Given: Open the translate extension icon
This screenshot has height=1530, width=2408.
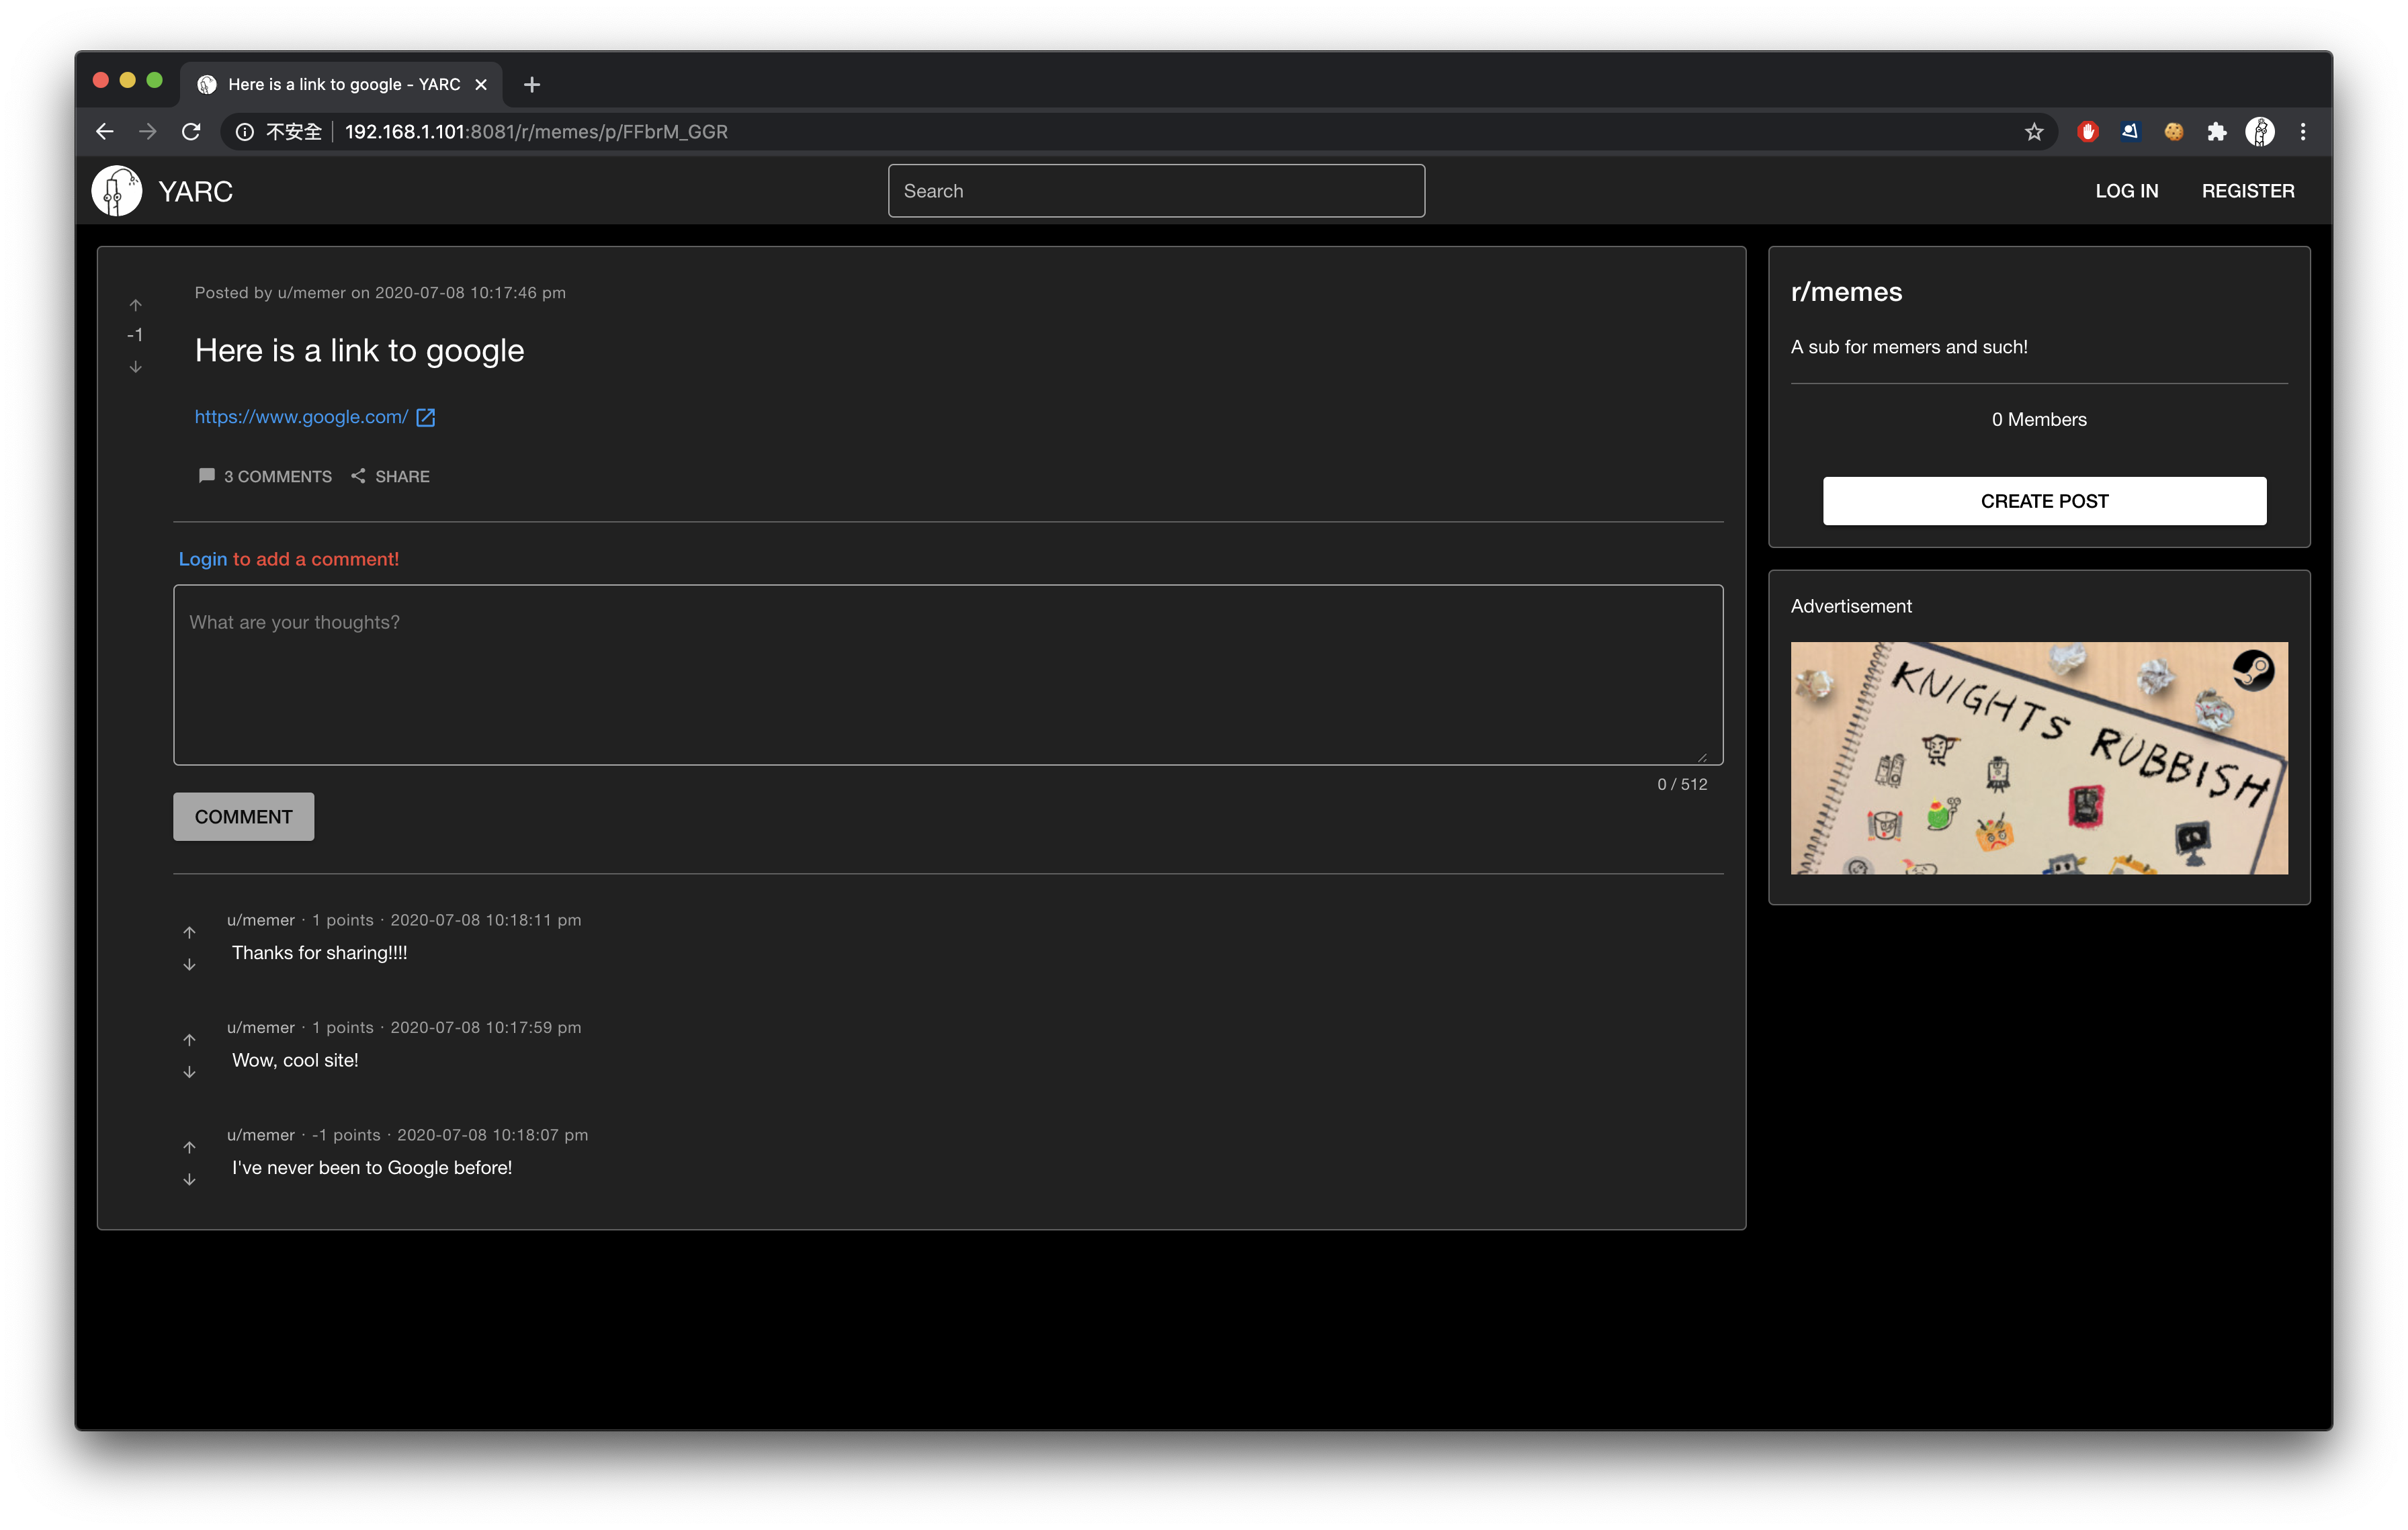Looking at the screenshot, I should coord(2131,132).
